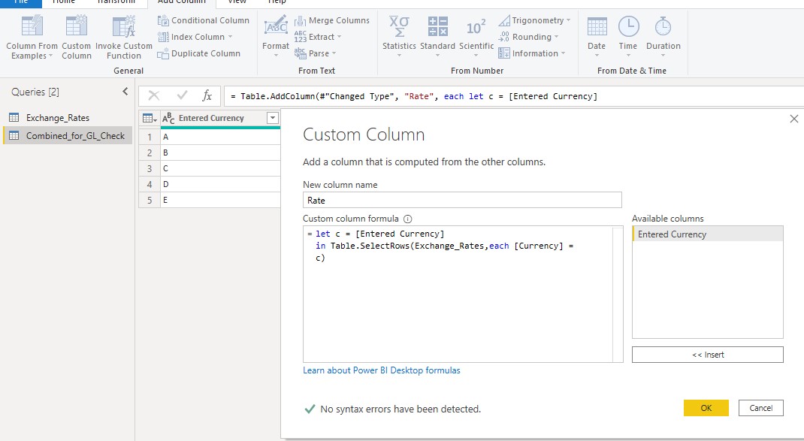Viewport: 804px width, 441px height.
Task: Click the << Insert button
Action: point(707,355)
